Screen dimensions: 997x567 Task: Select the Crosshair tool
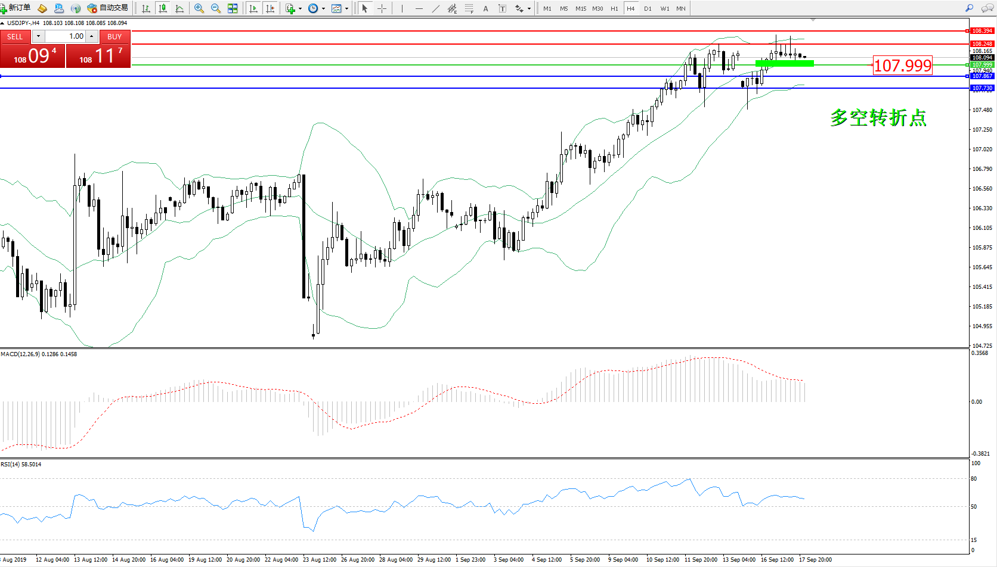(x=382, y=8)
